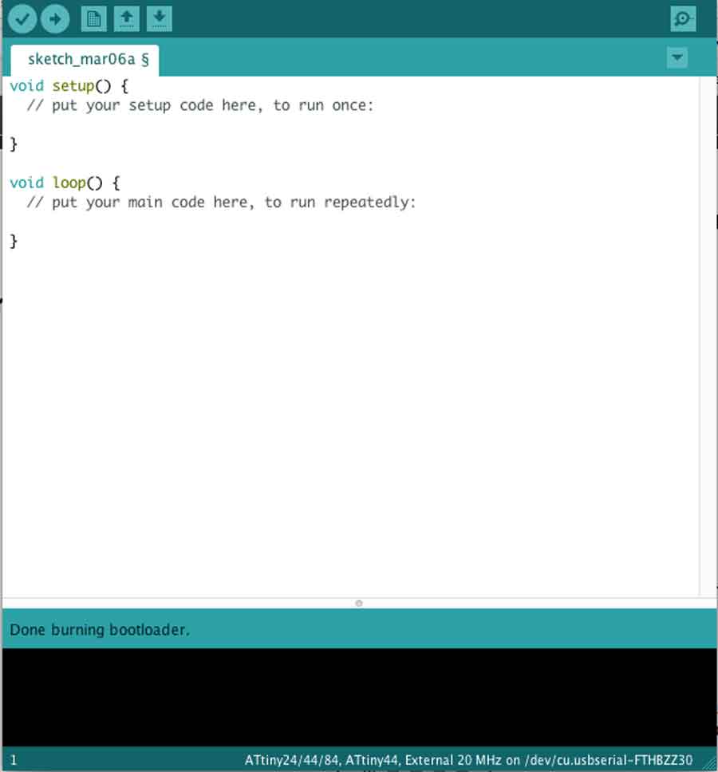Open a sketch with the up-arrow icon
The width and height of the screenshot is (718, 772).
127,19
